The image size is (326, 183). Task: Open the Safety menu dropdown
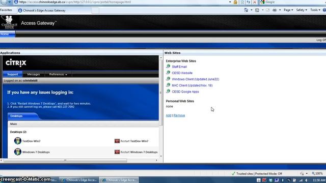tap(302, 10)
